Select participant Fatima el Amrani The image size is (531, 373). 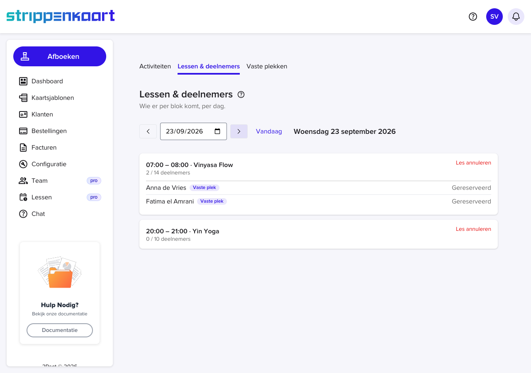point(170,201)
